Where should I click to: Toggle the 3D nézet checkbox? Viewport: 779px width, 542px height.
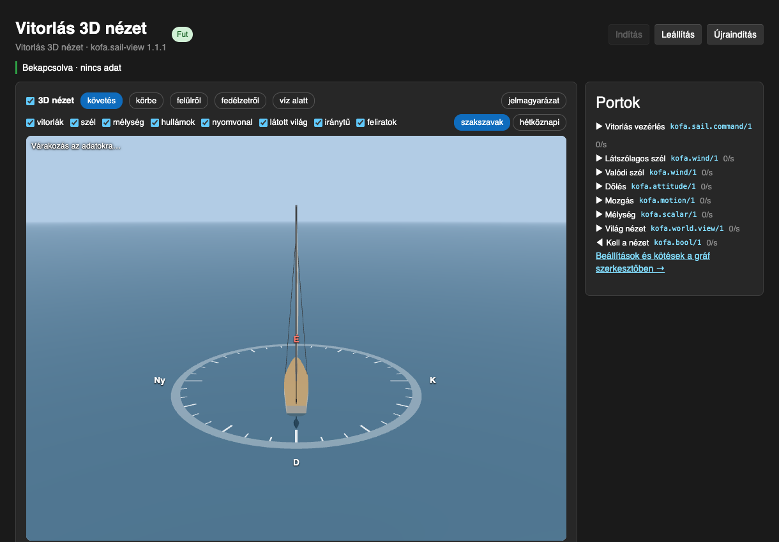(x=30, y=101)
